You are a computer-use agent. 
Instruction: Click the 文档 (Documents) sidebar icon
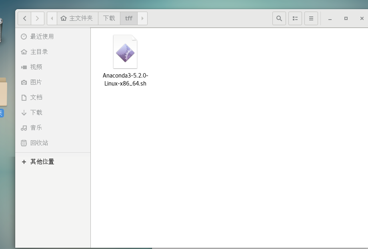click(24, 97)
